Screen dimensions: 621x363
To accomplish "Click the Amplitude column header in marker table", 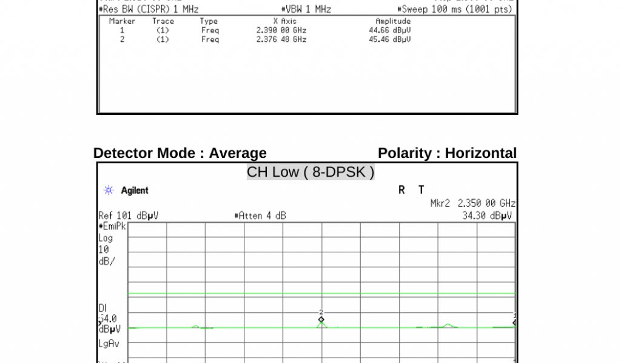I will coord(393,21).
